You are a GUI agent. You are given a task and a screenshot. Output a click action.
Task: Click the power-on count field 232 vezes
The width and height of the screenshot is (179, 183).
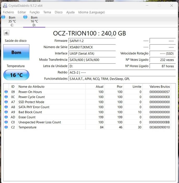pyautogui.click(x=163, y=60)
